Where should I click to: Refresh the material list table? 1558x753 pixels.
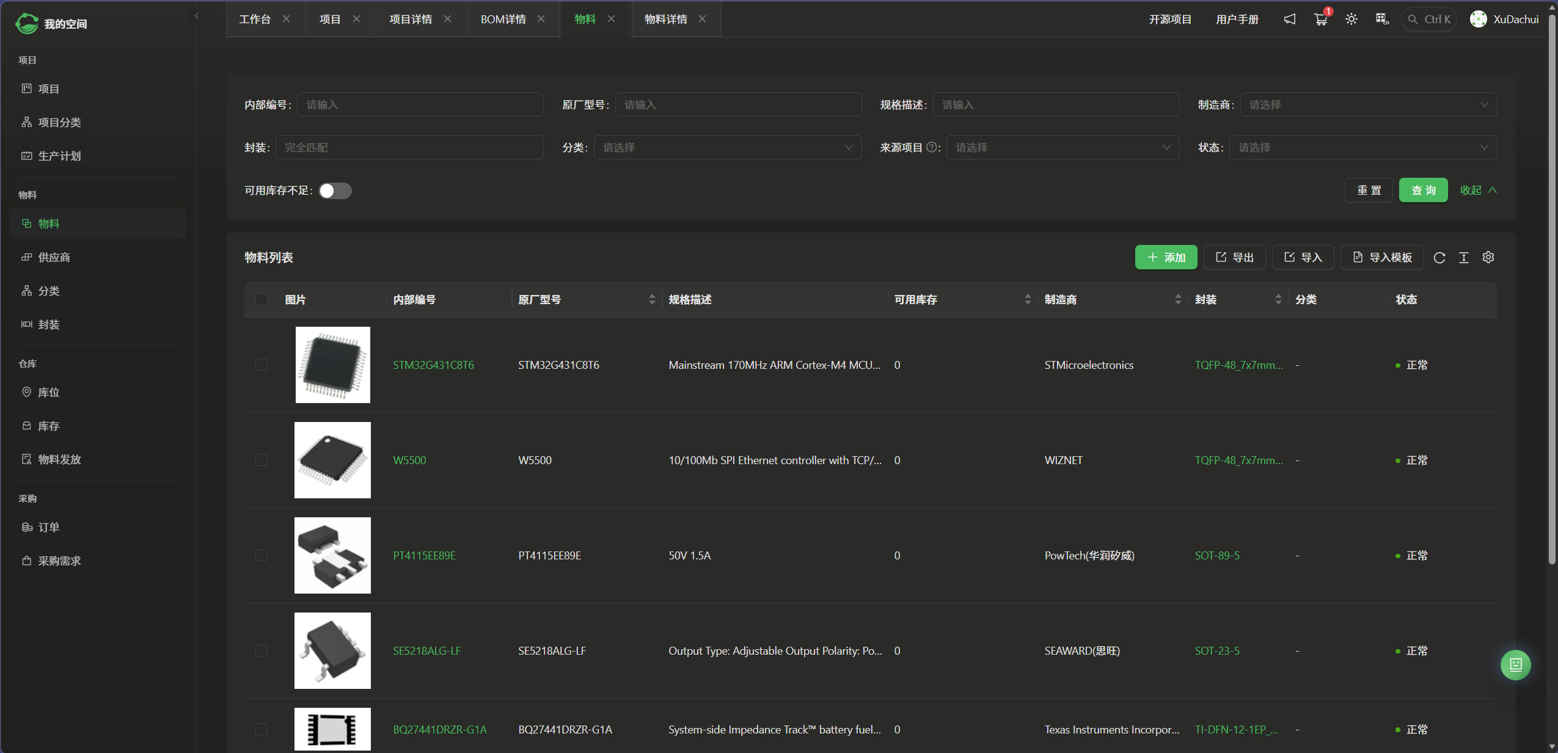pos(1439,258)
